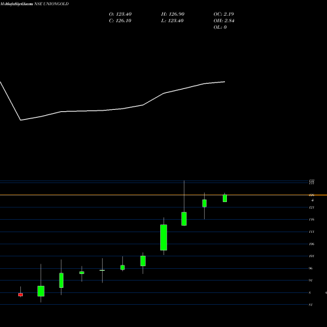Click the open value 'O: 123.40'

coord(120,14)
